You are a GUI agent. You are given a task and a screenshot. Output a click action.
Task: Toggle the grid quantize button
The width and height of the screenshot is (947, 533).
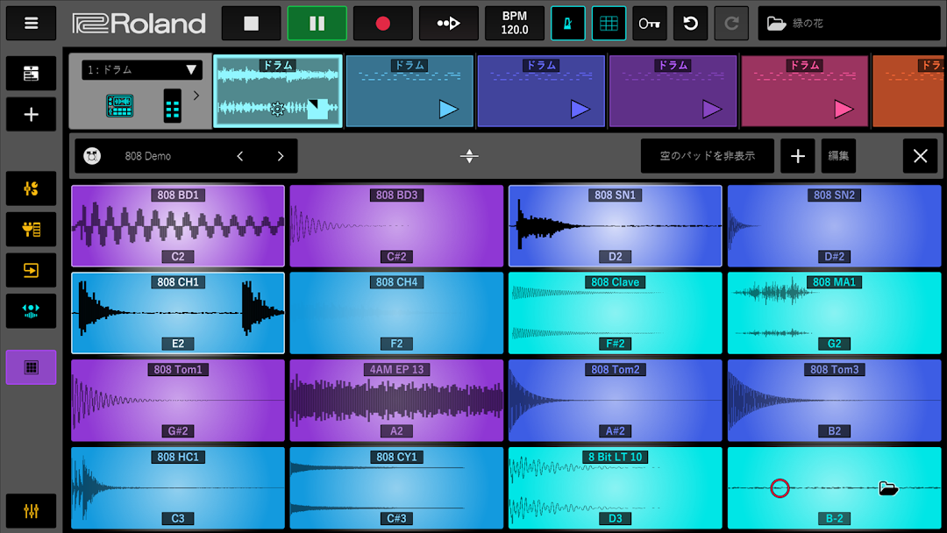click(609, 24)
